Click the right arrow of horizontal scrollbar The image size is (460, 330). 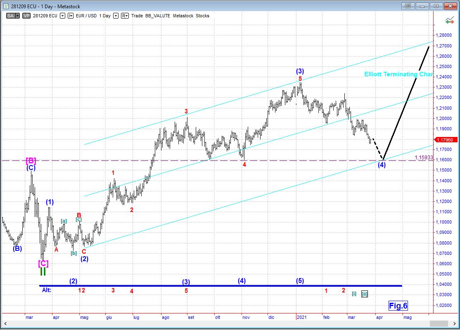(454, 323)
